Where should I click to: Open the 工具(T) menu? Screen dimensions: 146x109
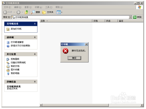click(49, 7)
